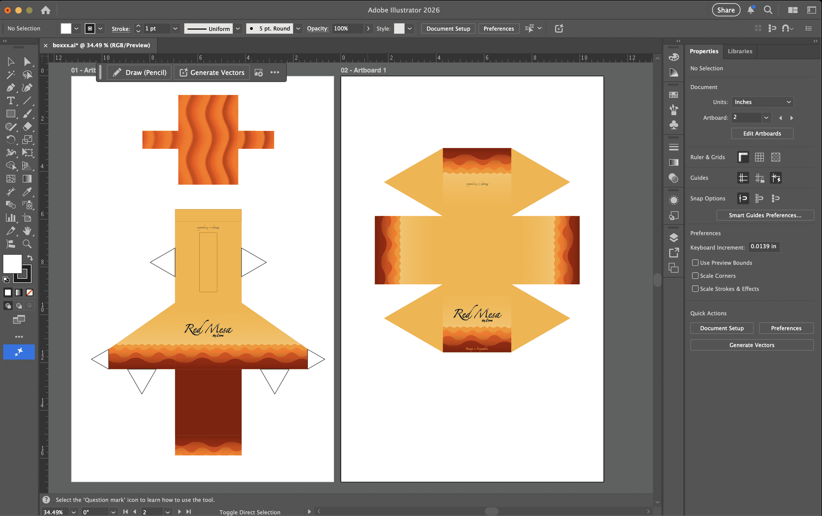822x516 pixels.
Task: Click the Edit Artboards button
Action: [762, 133]
